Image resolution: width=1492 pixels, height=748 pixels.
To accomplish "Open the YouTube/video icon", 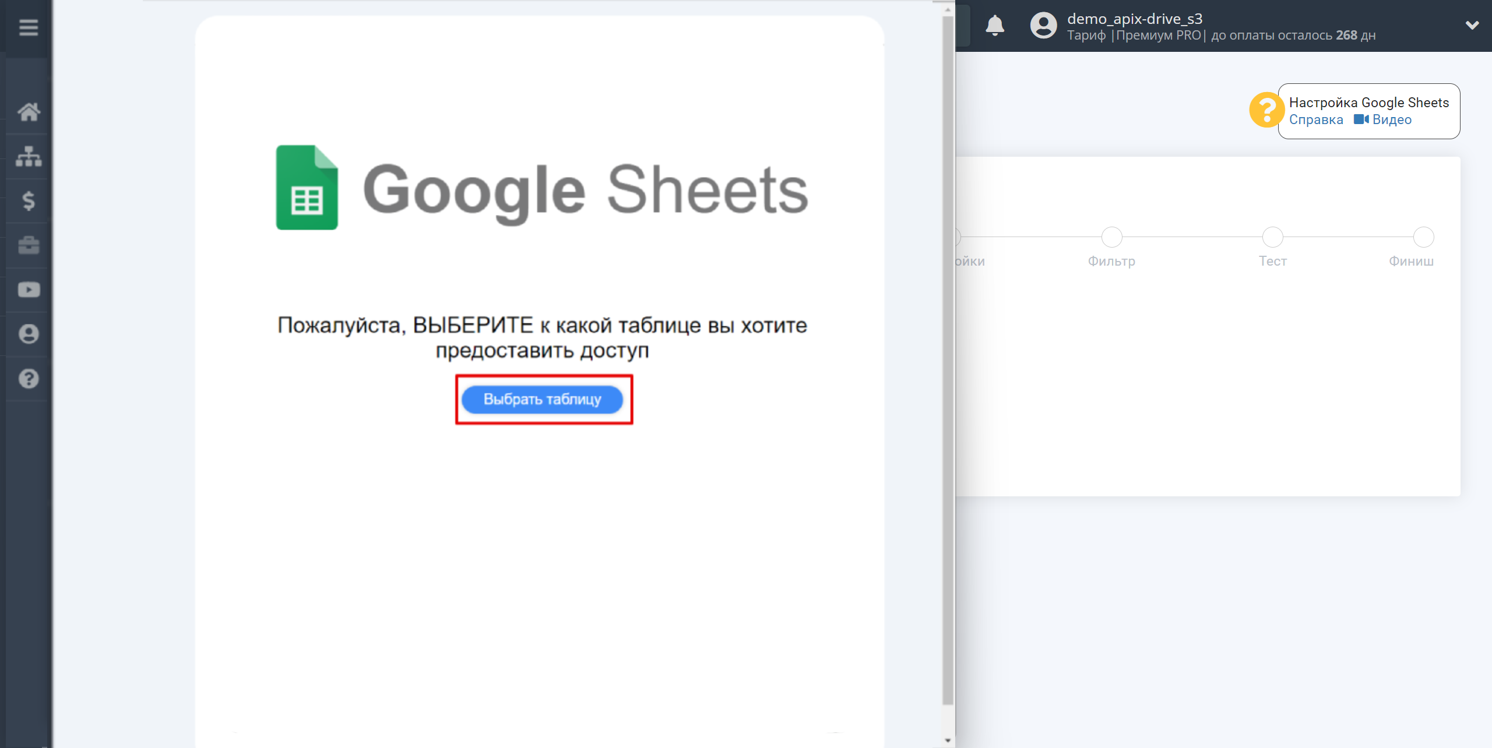I will pos(29,290).
